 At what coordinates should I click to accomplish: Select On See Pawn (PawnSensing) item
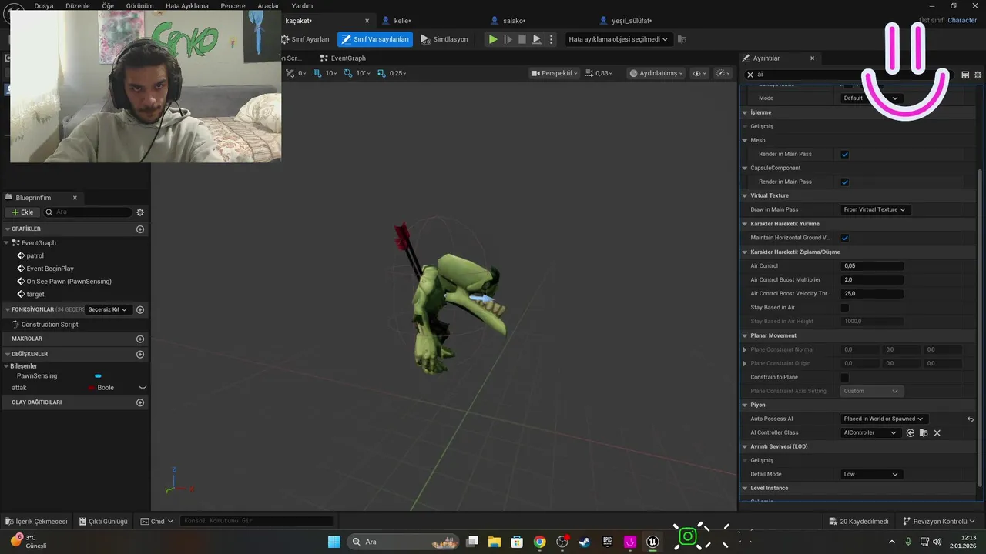pos(69,282)
